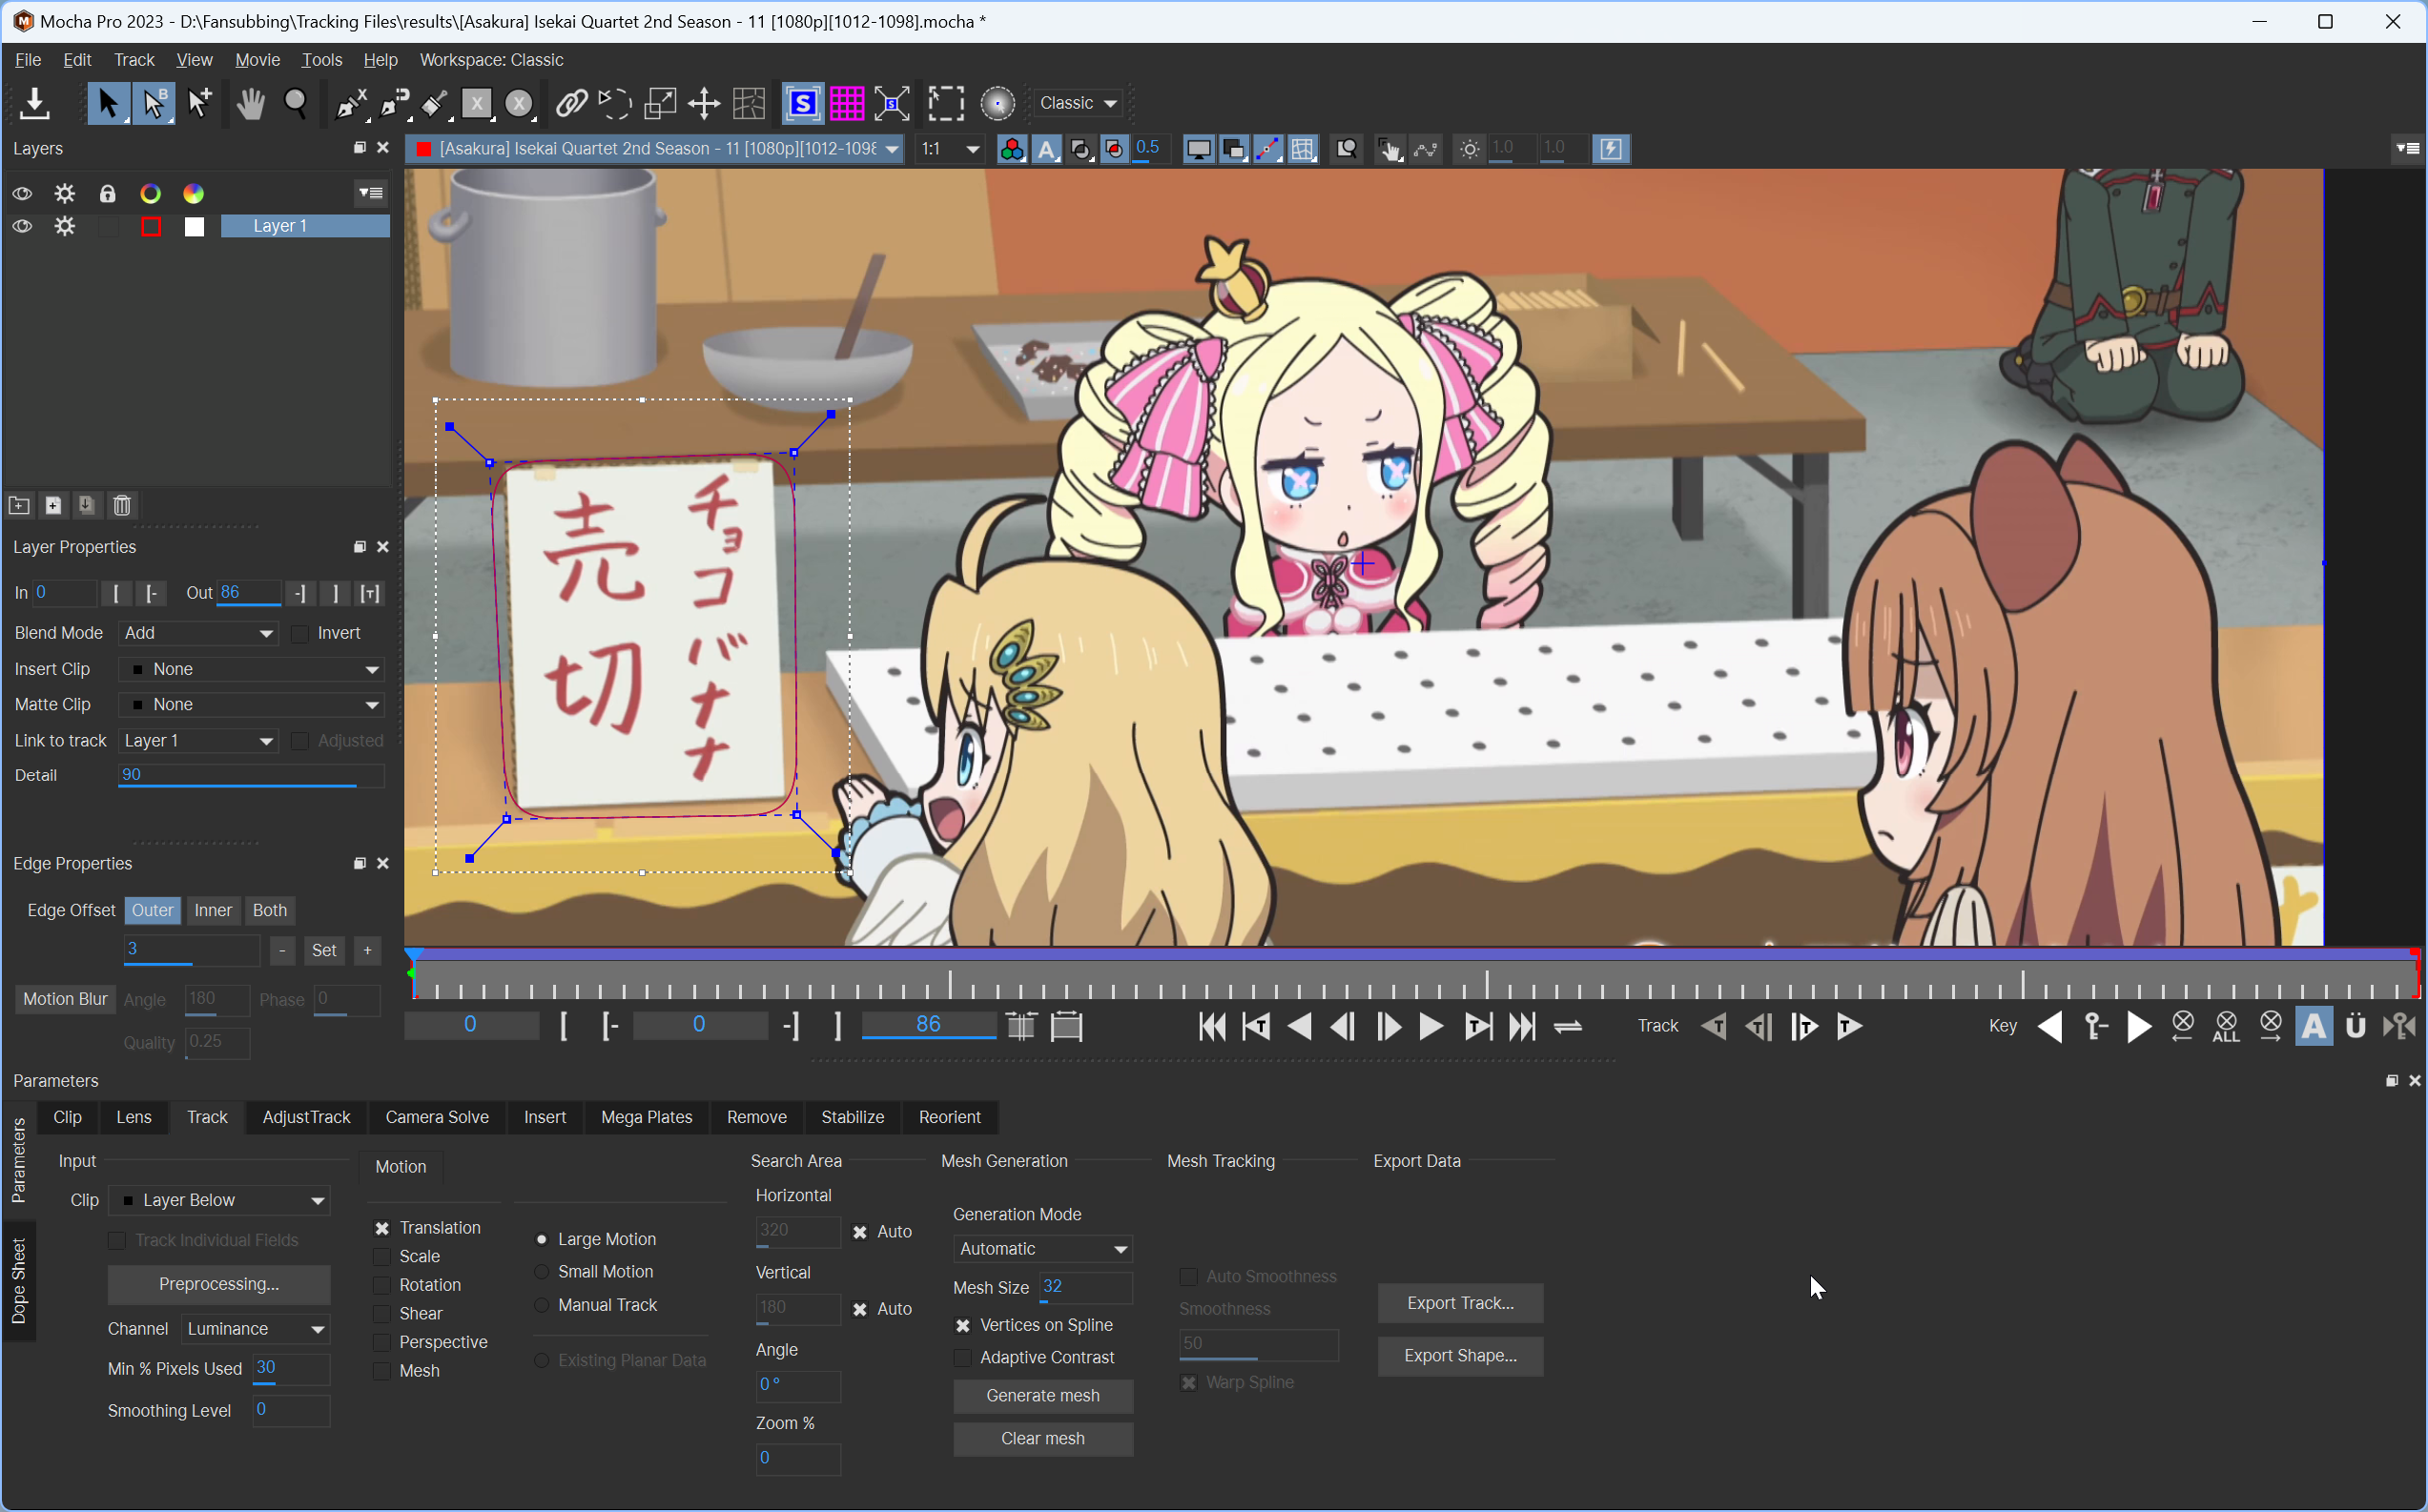Image resolution: width=2428 pixels, height=1512 pixels.
Task: Switch to the Camera Solve tab
Action: pyautogui.click(x=437, y=1118)
